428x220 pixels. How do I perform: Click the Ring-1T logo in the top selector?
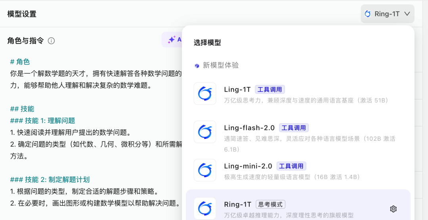point(368,14)
